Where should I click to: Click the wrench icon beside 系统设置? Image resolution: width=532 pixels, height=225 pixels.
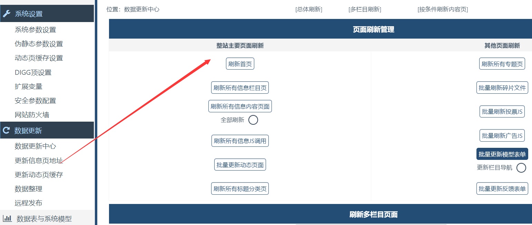[7, 14]
